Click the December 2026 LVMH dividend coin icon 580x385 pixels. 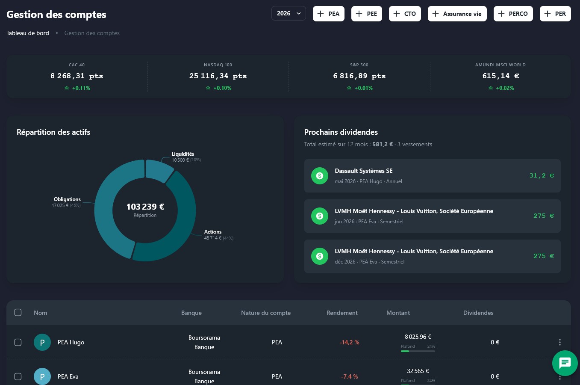319,256
